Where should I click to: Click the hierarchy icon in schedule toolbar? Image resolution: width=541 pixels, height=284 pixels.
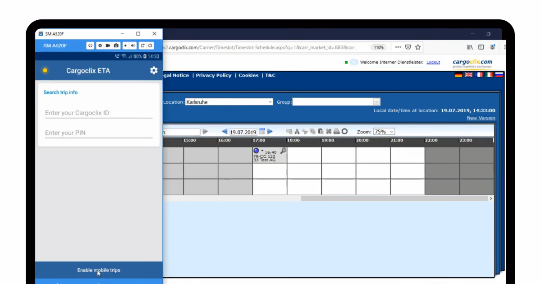297,132
